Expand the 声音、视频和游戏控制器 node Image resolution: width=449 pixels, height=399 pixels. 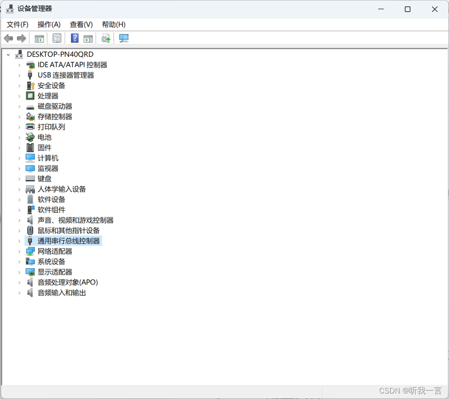click(19, 220)
